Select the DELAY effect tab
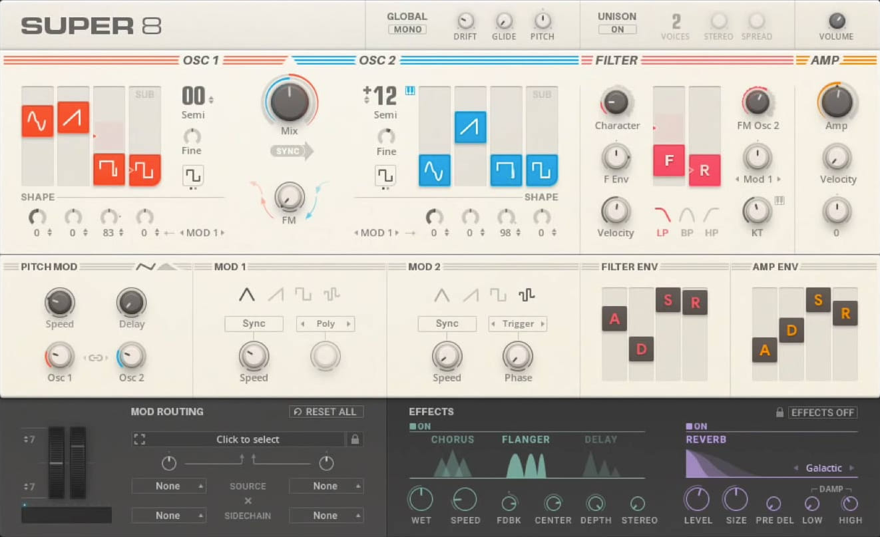Viewport: 880px width, 537px height. coord(601,440)
